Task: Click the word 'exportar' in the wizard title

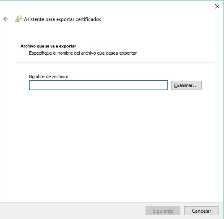Action: (65, 19)
